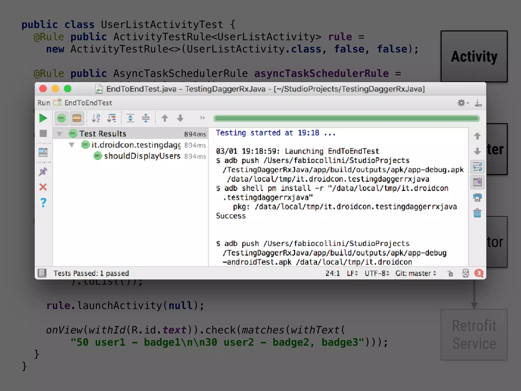The width and height of the screenshot is (521, 391).
Task: Open help with the blue question mark
Action: coord(43,203)
